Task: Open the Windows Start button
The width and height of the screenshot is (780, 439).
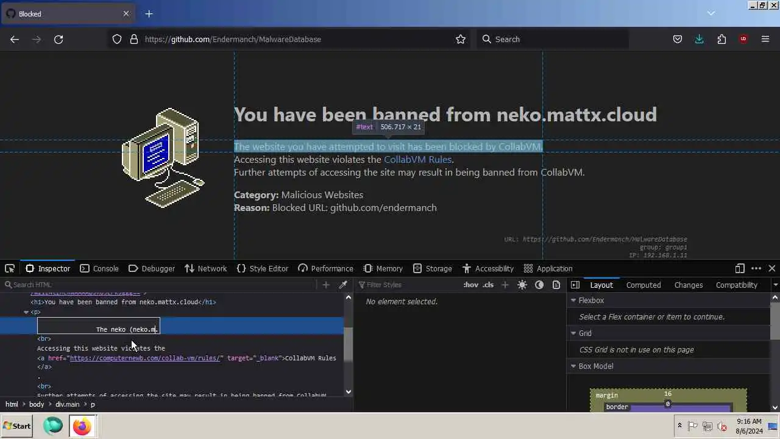Action: pos(16,426)
